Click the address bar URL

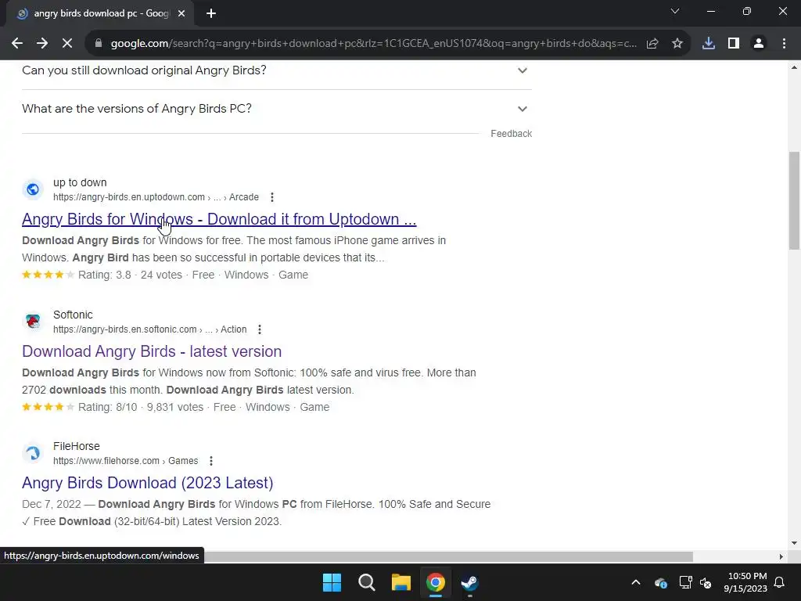[x=373, y=44]
